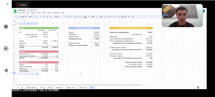Insert a comment from toolbar

pyautogui.click(x=122, y=17)
